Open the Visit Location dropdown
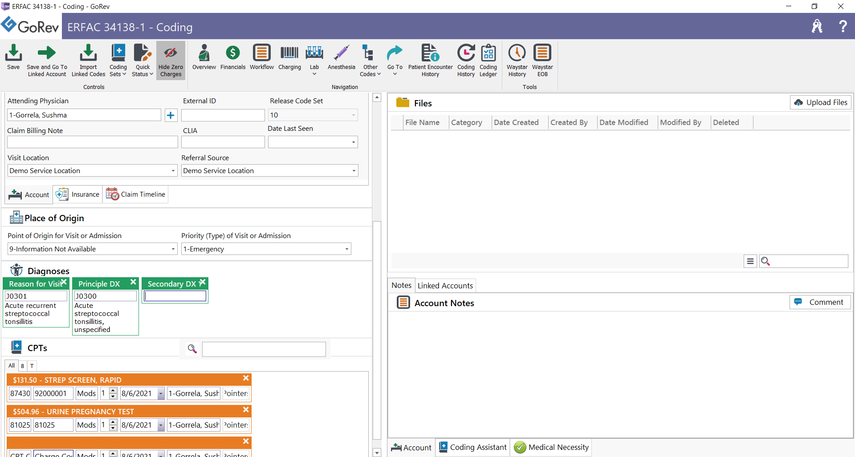The width and height of the screenshot is (855, 457). coord(173,171)
